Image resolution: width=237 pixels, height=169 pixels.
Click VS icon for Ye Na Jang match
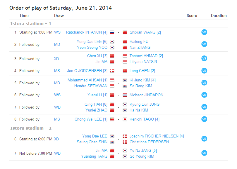[x=204, y=153]
